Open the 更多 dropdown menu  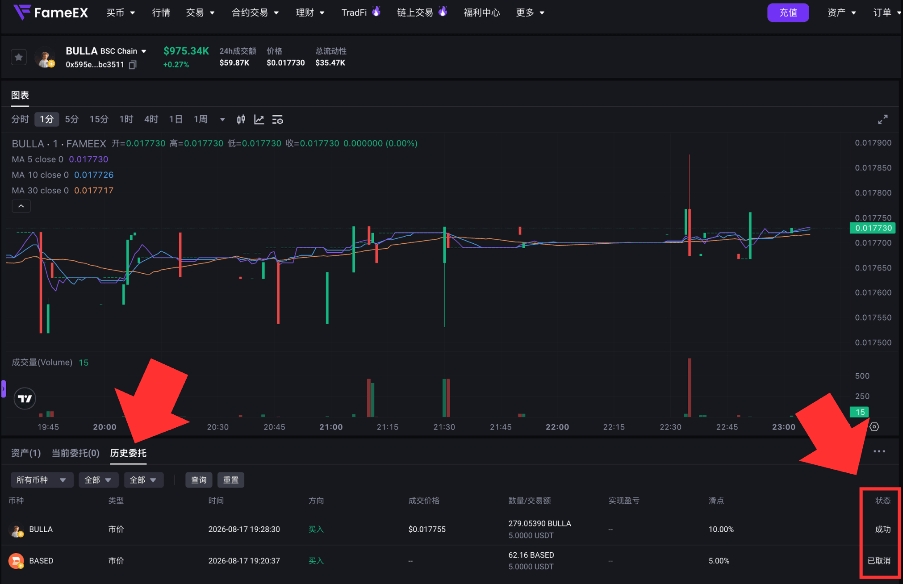[530, 13]
